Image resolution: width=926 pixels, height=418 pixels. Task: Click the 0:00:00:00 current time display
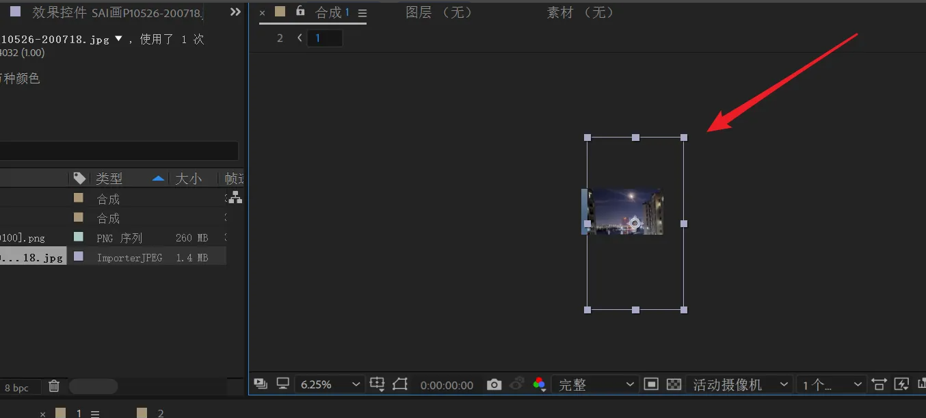447,384
